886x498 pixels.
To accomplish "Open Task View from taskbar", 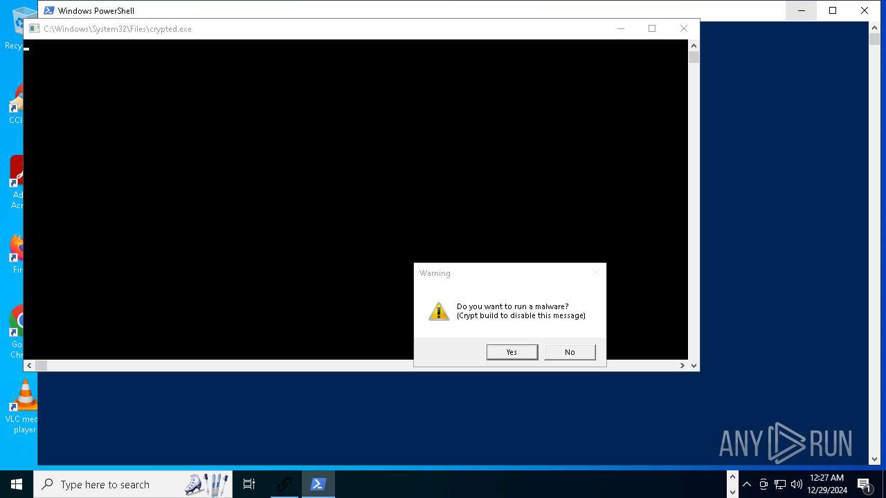I will (249, 484).
